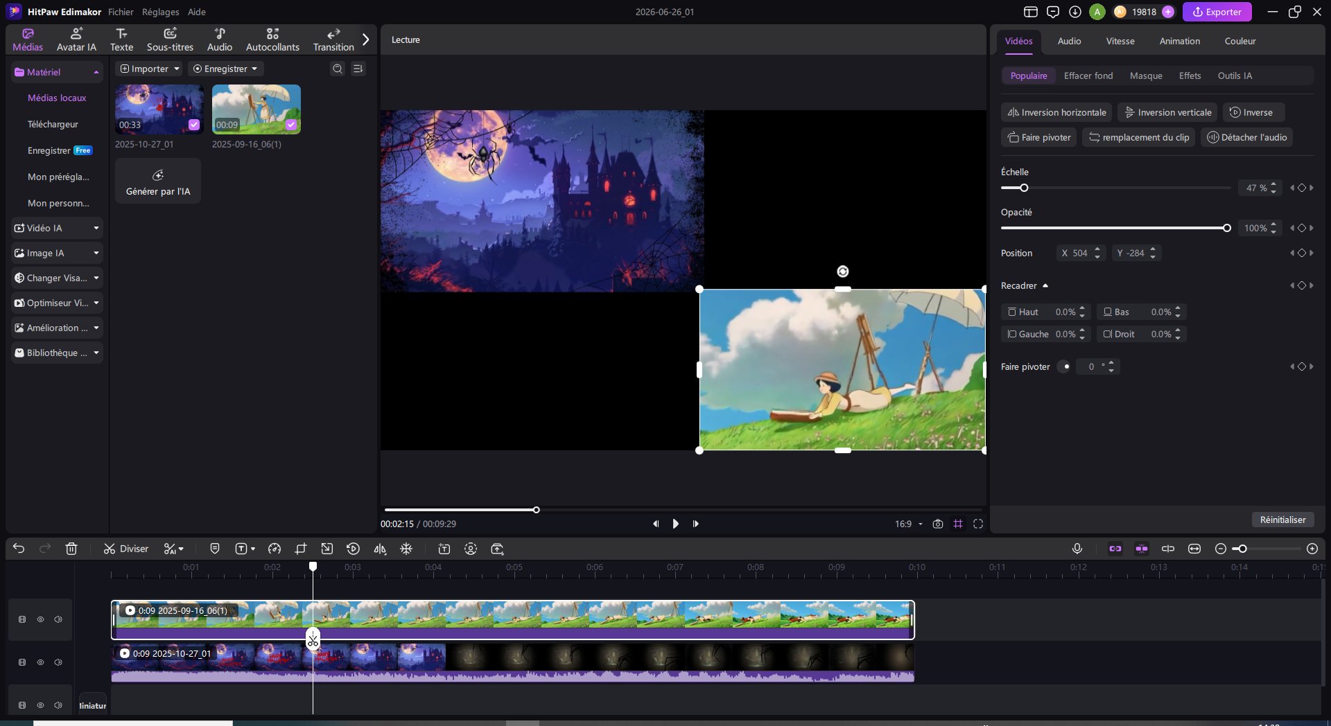The height and width of the screenshot is (726, 1331).
Task: Expand the Optimiseur Vi... section
Action: 57,303
